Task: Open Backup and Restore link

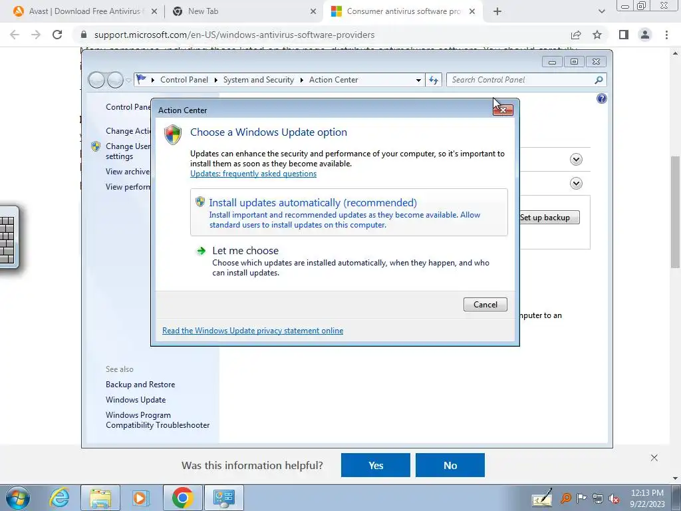Action: pos(140,385)
